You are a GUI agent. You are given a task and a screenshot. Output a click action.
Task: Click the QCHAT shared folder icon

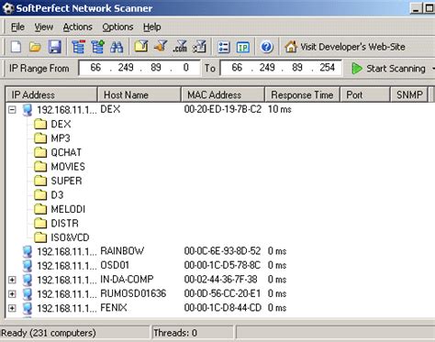pyautogui.click(x=40, y=152)
